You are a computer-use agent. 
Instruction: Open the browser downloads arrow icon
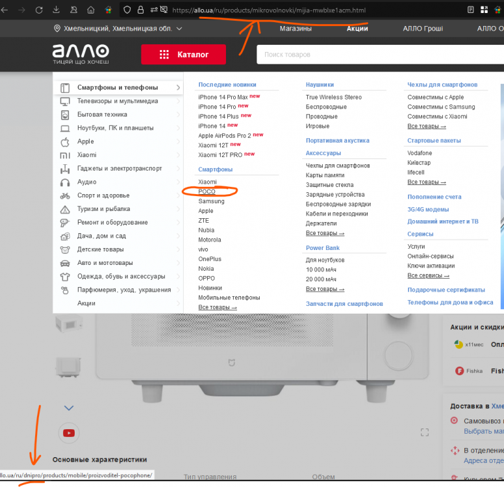[57, 10]
